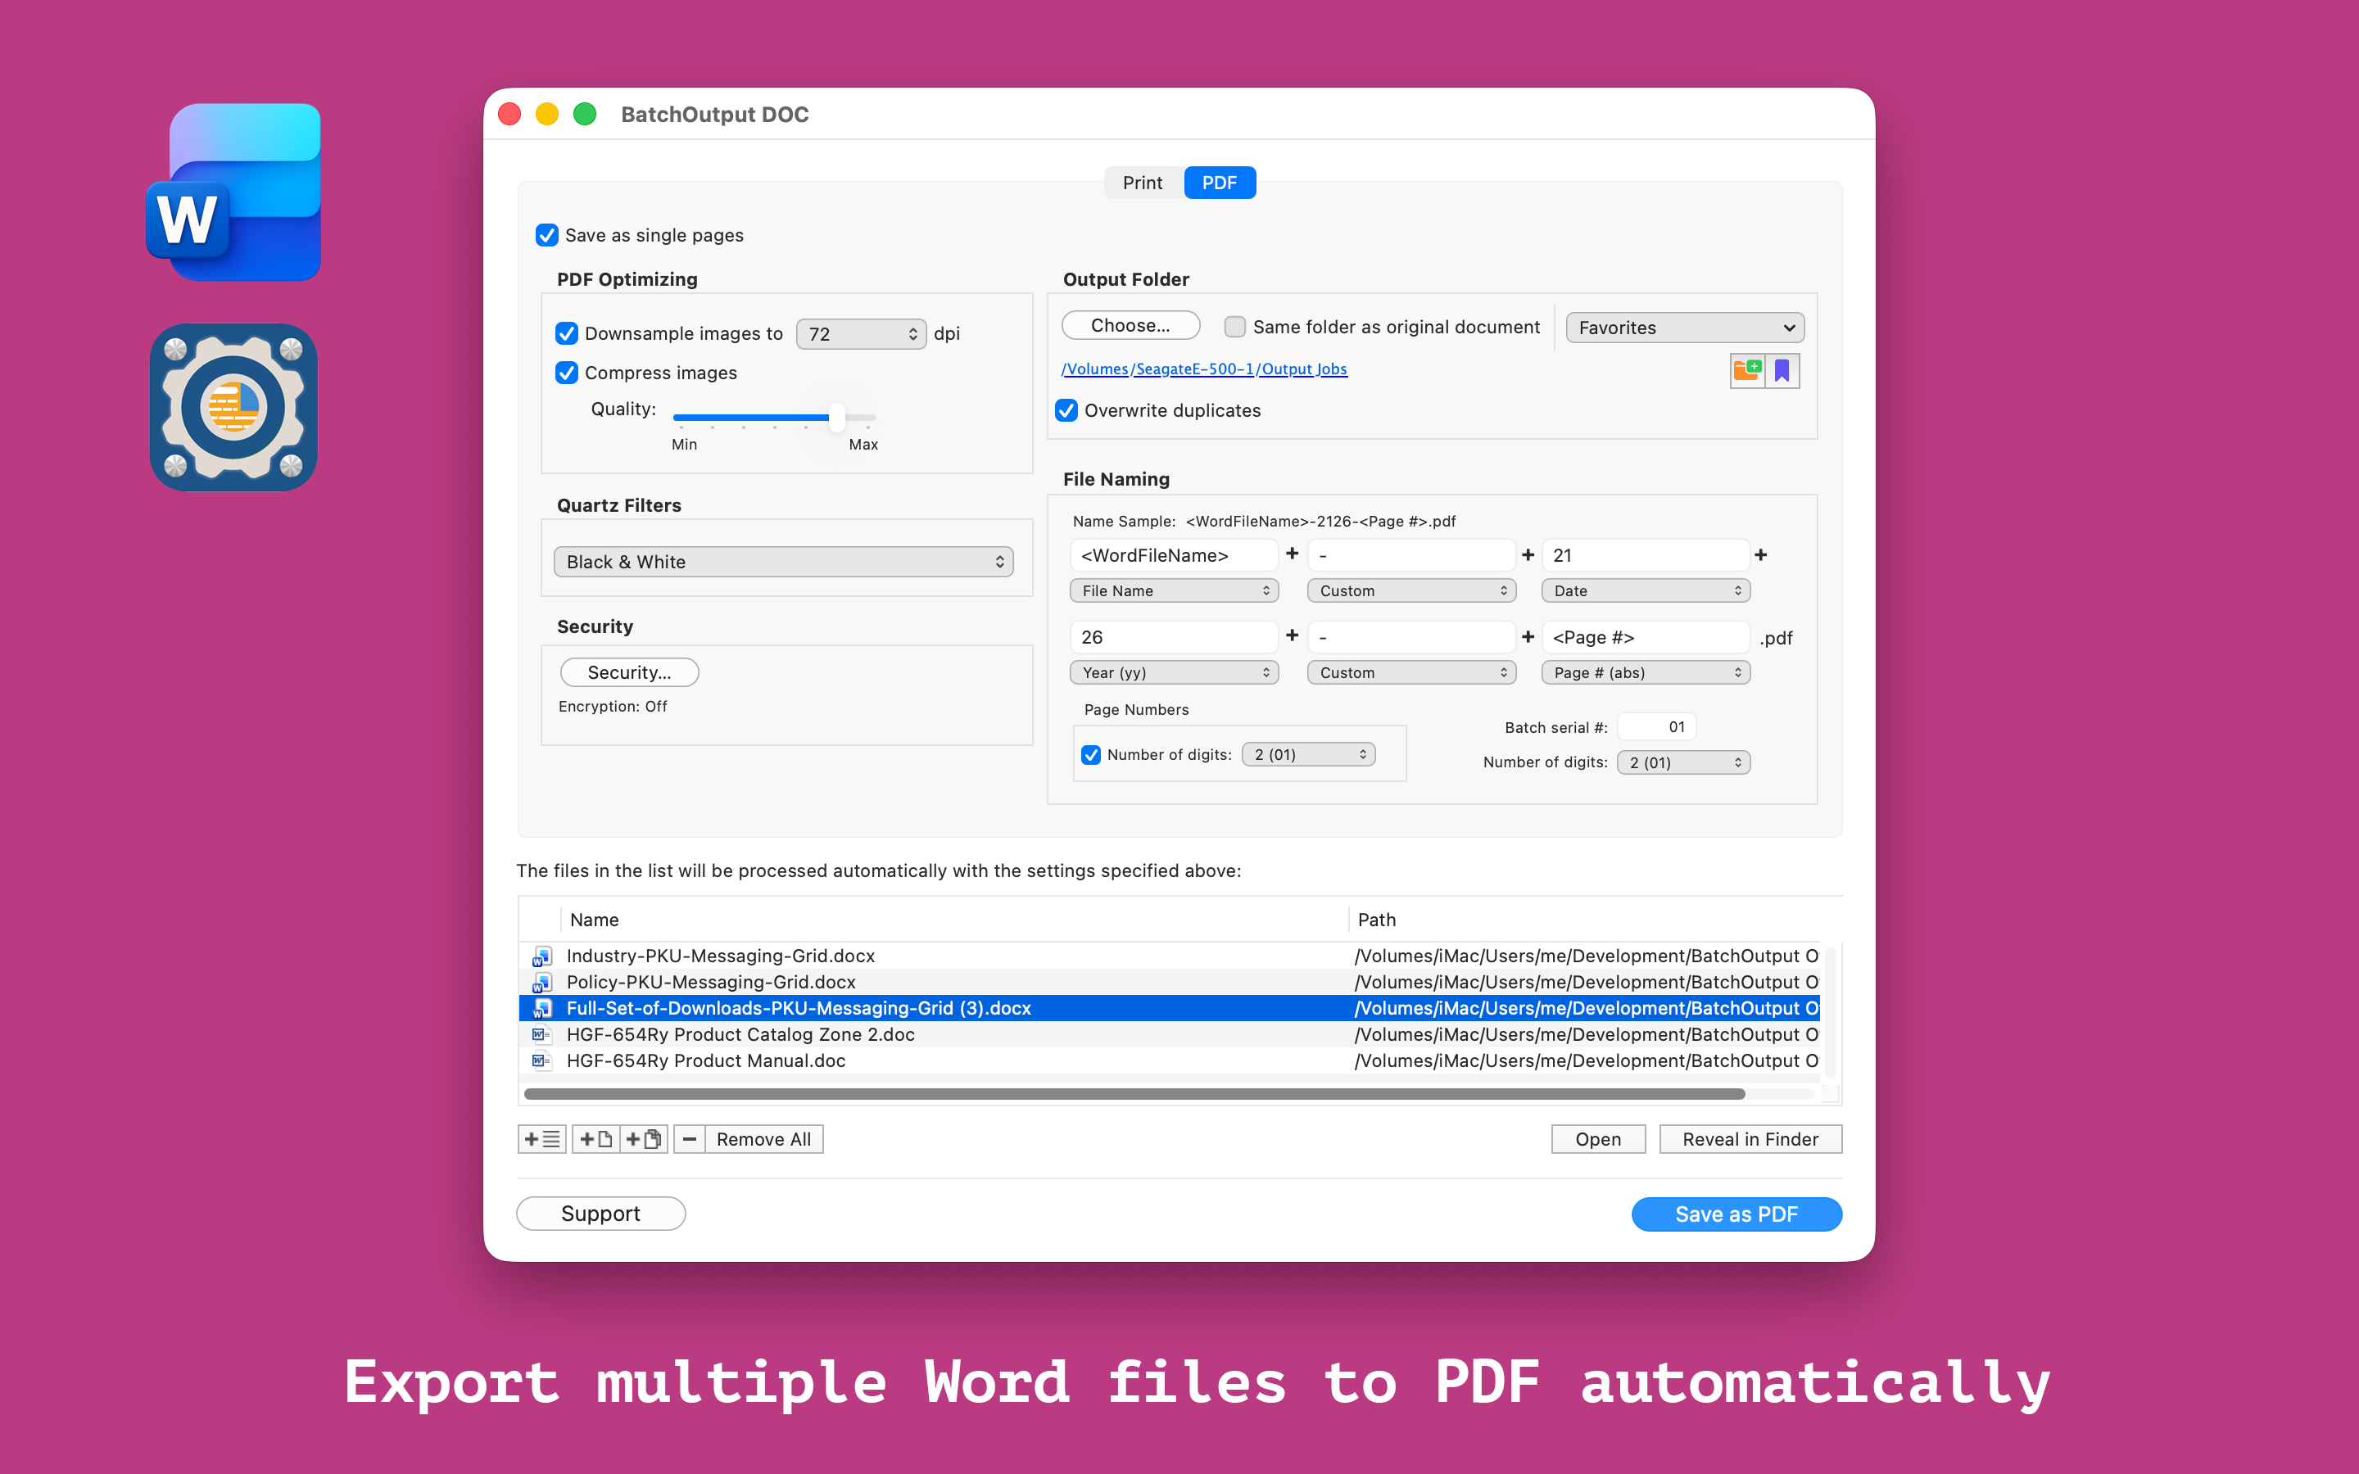Click the Support button
The height and width of the screenshot is (1474, 2359).
click(x=600, y=1214)
